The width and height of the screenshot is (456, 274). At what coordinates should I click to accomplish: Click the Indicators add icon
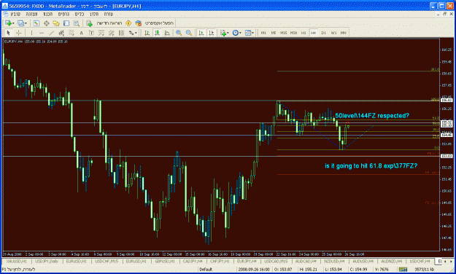pyautogui.click(x=223, y=33)
